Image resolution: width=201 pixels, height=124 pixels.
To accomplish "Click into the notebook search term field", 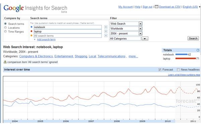I will [68, 27].
